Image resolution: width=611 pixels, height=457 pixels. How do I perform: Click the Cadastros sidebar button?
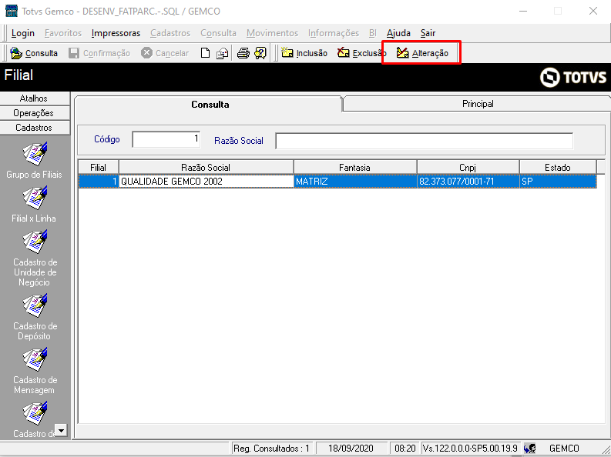(x=35, y=128)
